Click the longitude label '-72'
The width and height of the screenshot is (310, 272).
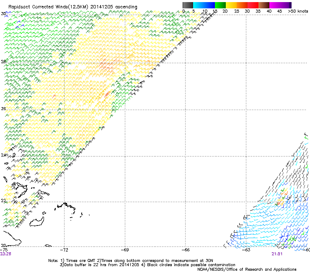(64, 250)
